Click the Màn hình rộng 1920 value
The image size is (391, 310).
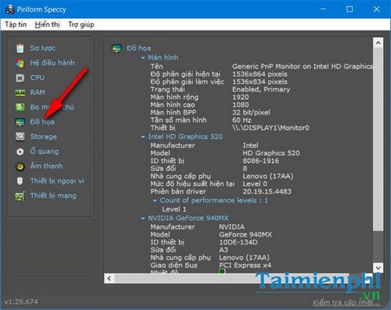tap(240, 97)
